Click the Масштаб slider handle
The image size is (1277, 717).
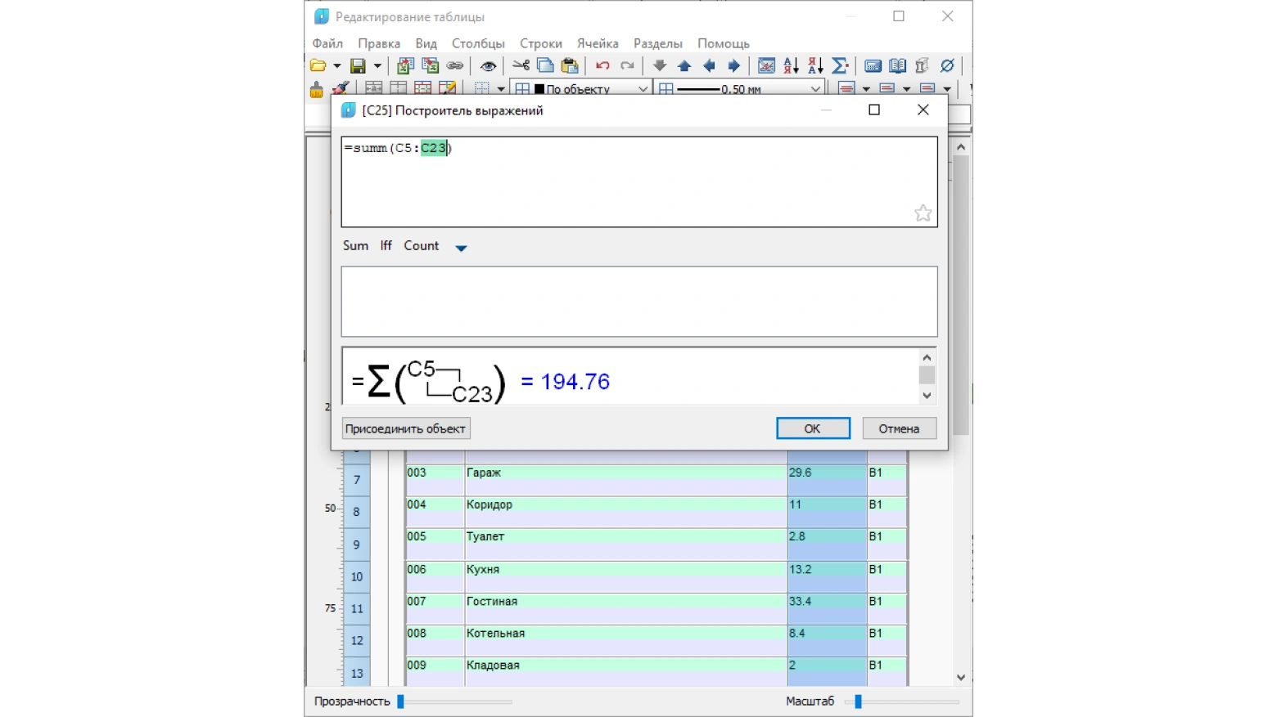tap(858, 701)
